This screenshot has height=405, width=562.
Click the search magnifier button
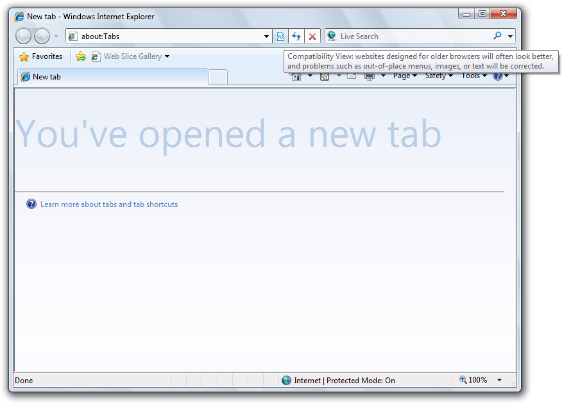tap(497, 36)
